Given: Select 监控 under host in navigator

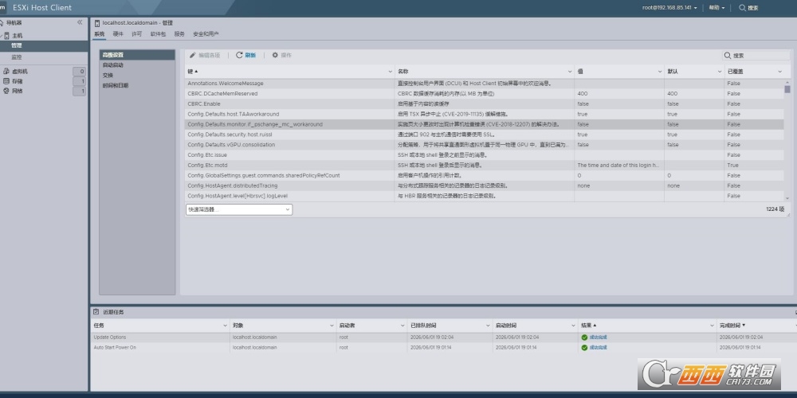Looking at the screenshot, I should 44,57.
